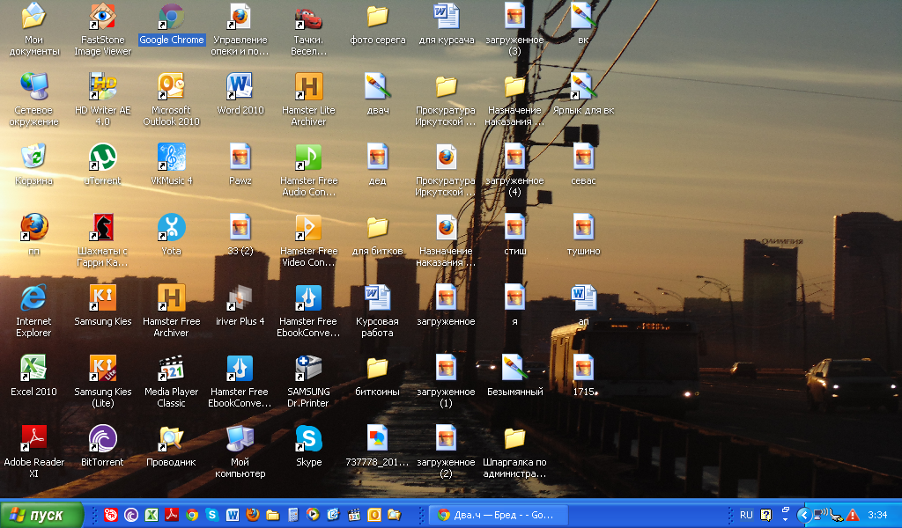Launch FastStone Image Viewer
Viewport: 902px width, 528px height.
(102, 18)
